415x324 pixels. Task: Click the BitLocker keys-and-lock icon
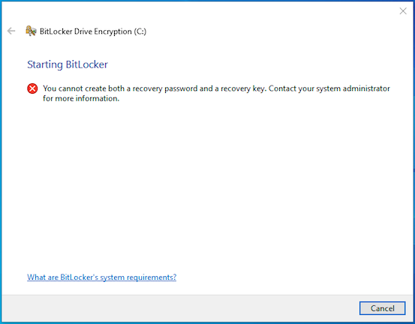pyautogui.click(x=31, y=31)
